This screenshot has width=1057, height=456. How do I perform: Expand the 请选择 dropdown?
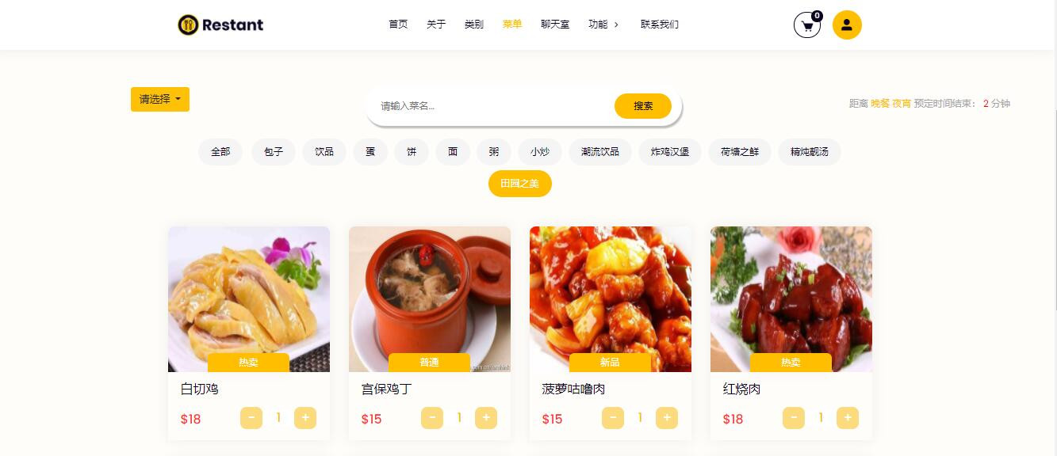tap(160, 99)
